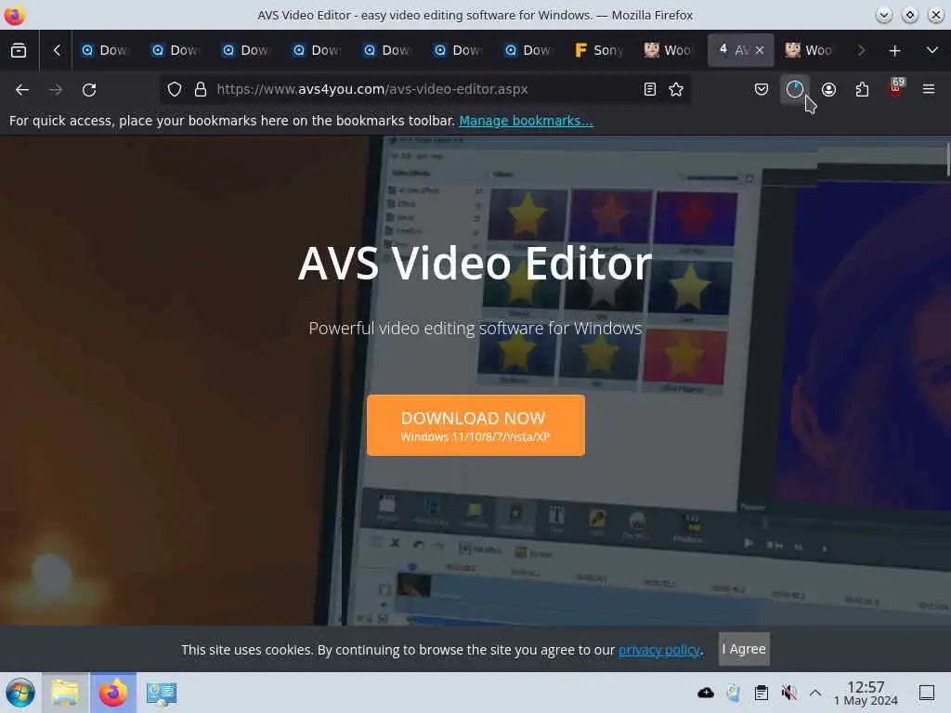Image resolution: width=951 pixels, height=713 pixels.
Task: Switch to the last Woo tab
Action: [809, 50]
